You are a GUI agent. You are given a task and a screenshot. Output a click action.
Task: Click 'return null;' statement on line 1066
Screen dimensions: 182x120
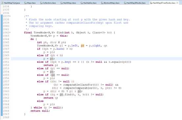(x=40, y=111)
